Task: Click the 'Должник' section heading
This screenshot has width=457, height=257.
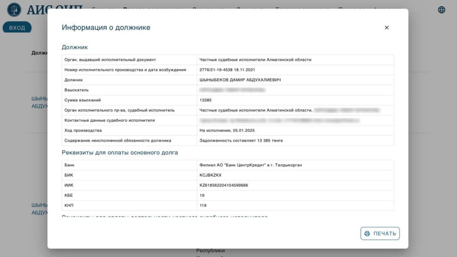Action: click(x=75, y=47)
